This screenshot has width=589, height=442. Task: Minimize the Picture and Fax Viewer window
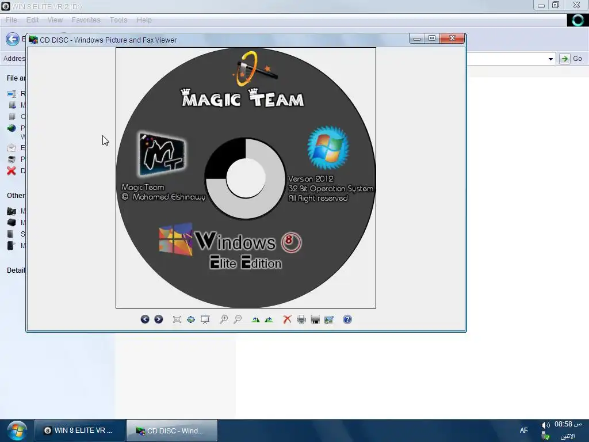point(417,39)
